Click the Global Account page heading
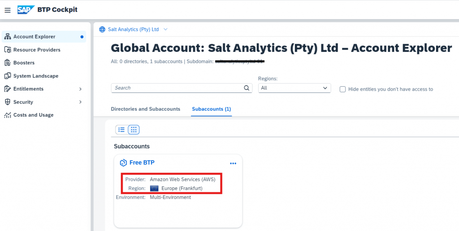The image size is (459, 231). coord(281,48)
